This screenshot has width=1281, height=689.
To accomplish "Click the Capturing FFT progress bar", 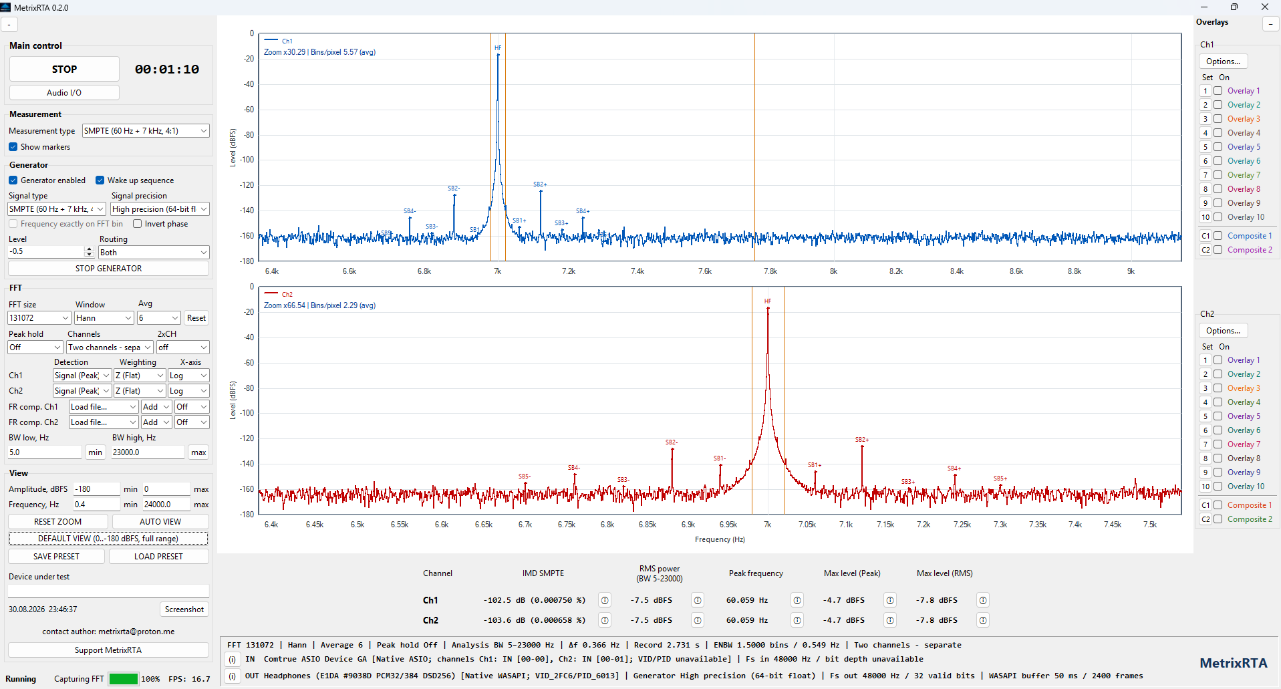I will pyautogui.click(x=124, y=679).
